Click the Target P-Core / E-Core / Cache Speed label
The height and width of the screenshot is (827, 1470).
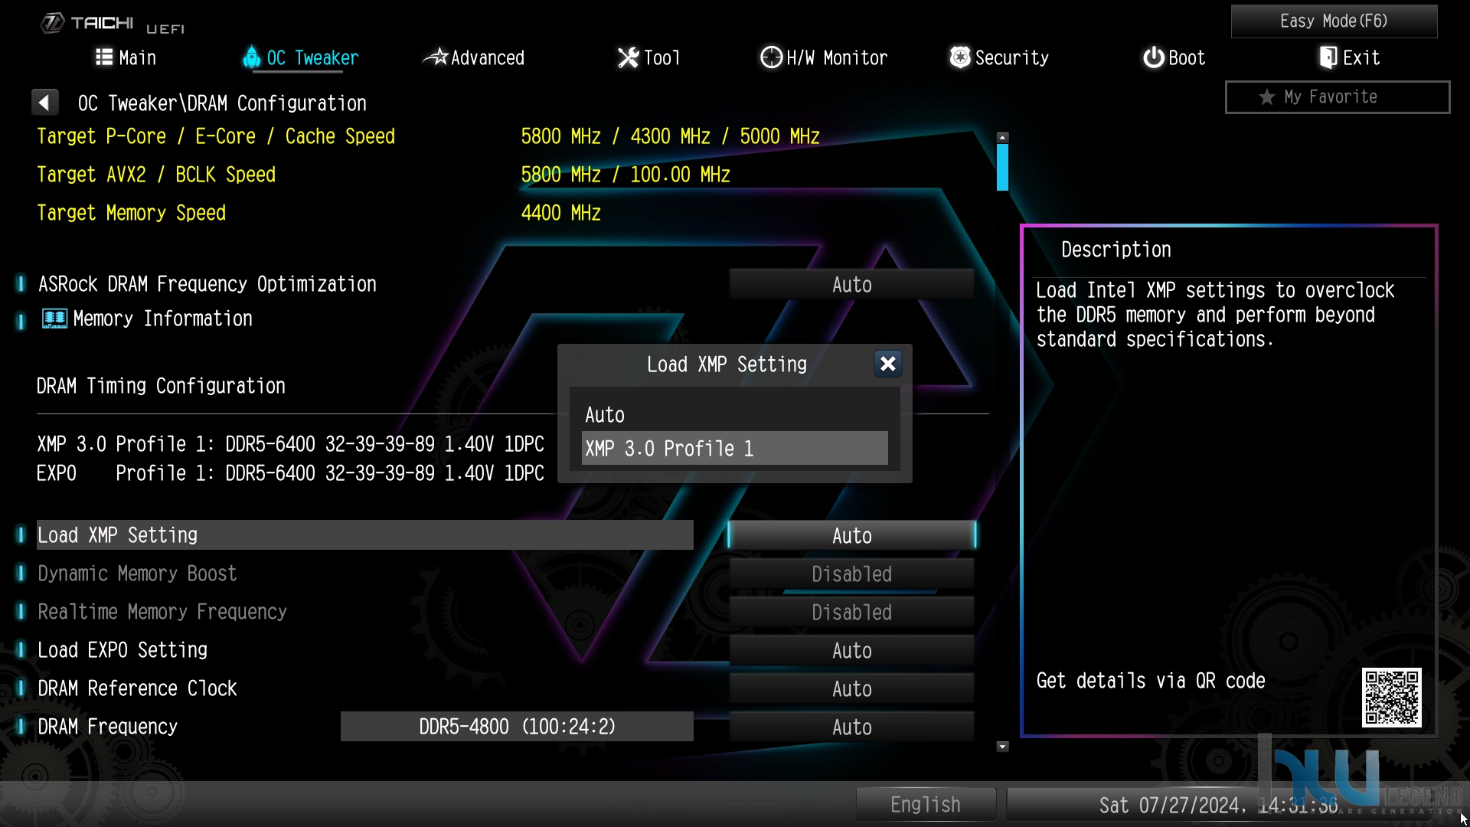(x=216, y=136)
